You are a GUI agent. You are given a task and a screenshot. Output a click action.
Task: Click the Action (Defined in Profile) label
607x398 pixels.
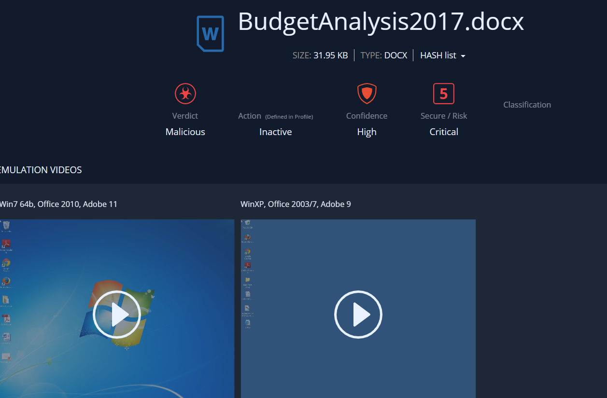tap(276, 116)
